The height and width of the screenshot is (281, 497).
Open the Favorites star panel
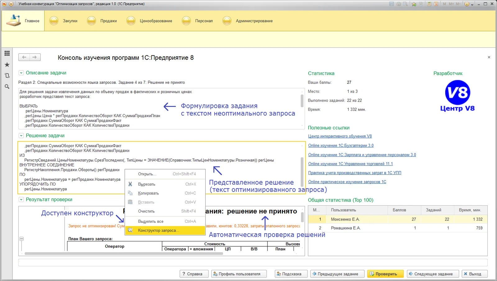click(x=7, y=64)
